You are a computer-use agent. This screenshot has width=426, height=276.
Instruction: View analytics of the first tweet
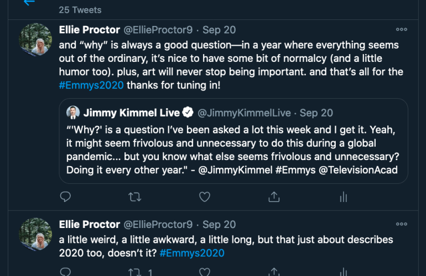(x=343, y=197)
